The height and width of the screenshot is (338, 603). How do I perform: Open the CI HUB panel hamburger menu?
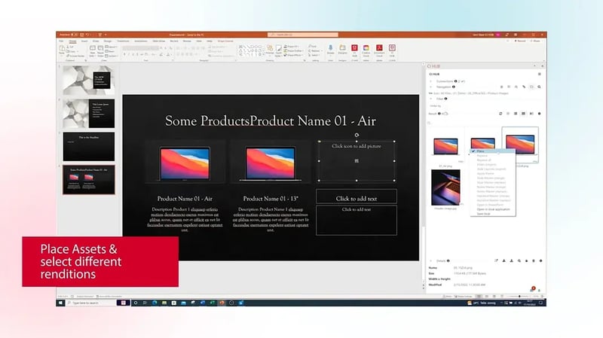tap(539, 75)
